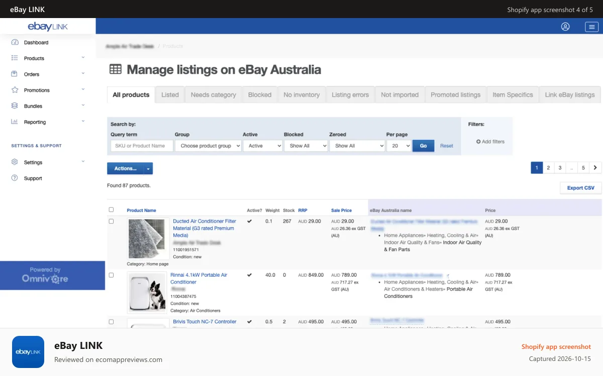The width and height of the screenshot is (603, 376).
Task: Click the filter material product thumbnail
Action: pos(147,239)
